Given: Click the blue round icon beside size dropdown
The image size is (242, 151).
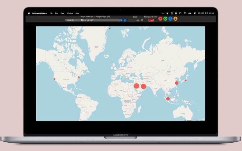Looking at the screenshot, I should pos(125,20).
